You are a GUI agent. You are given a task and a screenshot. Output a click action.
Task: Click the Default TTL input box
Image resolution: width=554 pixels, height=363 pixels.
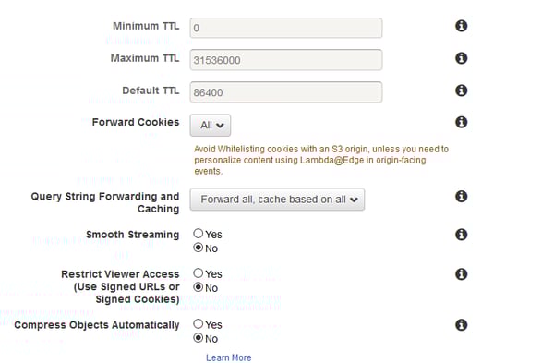click(x=286, y=92)
